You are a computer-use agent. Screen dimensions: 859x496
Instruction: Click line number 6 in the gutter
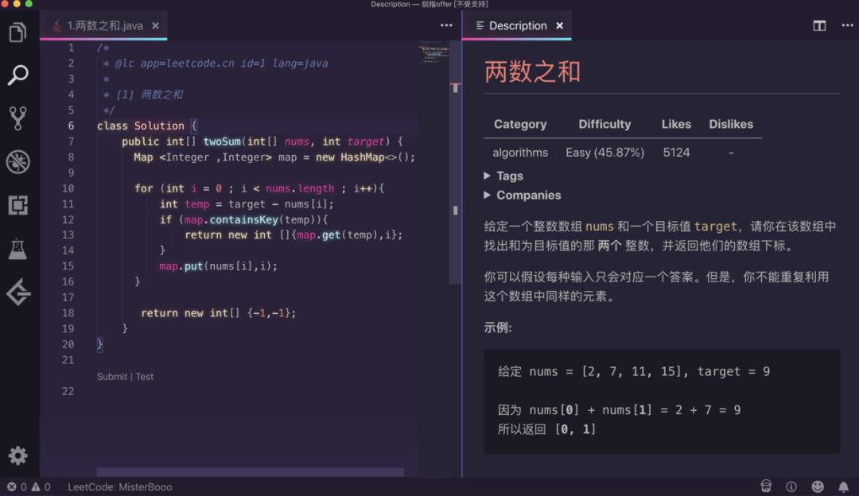tap(72, 126)
